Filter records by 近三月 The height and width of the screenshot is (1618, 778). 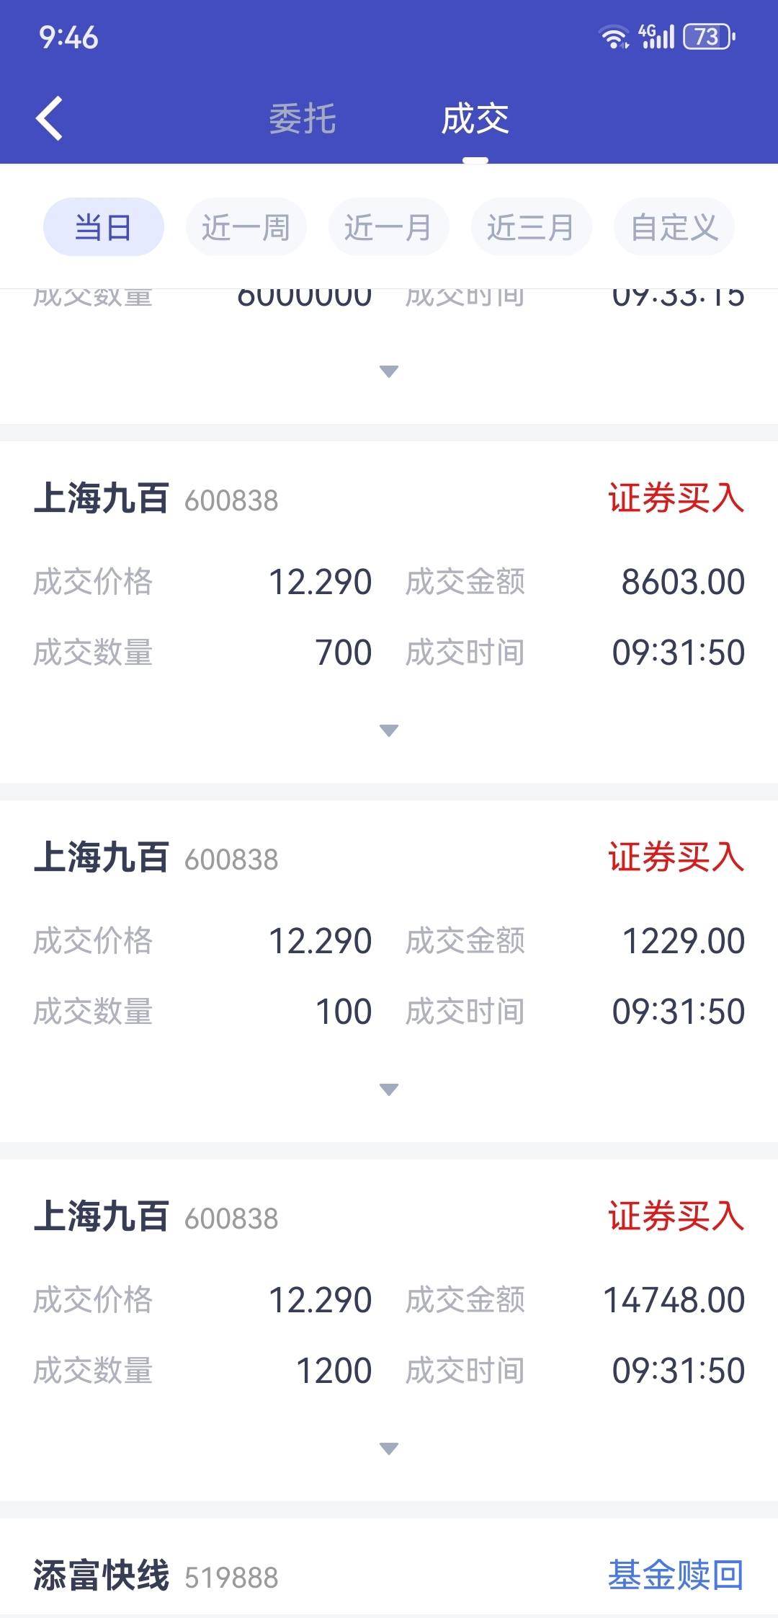coord(532,227)
